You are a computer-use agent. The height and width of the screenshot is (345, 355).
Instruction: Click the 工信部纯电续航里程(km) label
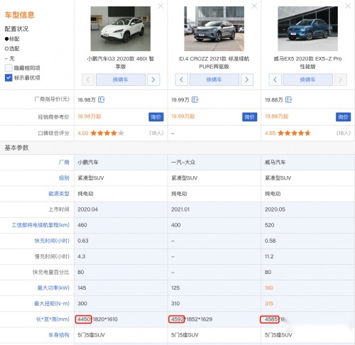click(x=40, y=225)
